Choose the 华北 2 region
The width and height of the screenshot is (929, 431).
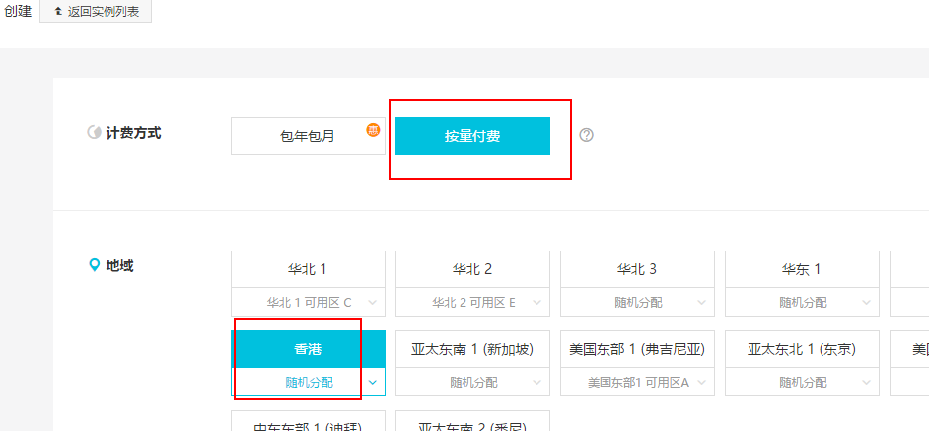472,269
